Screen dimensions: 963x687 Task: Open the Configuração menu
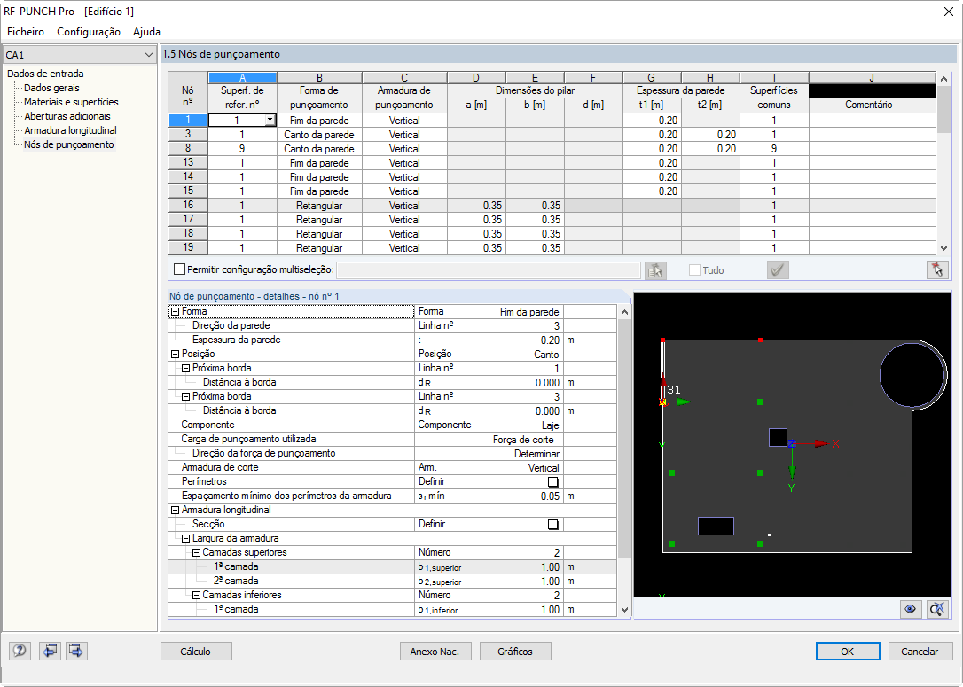click(89, 32)
